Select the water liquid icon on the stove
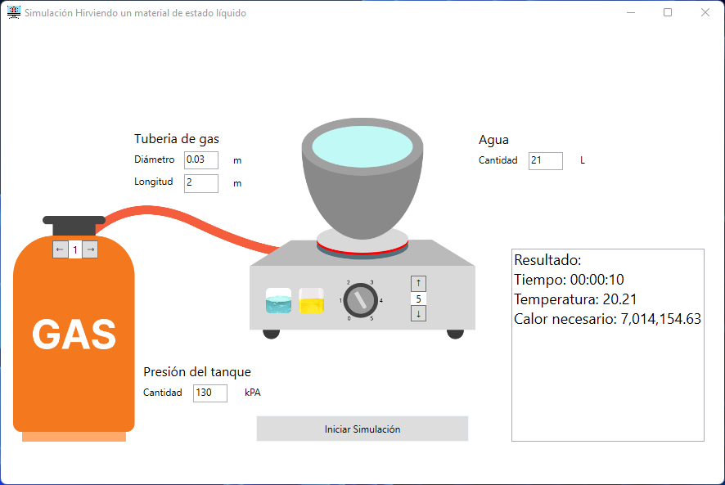 pyautogui.click(x=278, y=301)
